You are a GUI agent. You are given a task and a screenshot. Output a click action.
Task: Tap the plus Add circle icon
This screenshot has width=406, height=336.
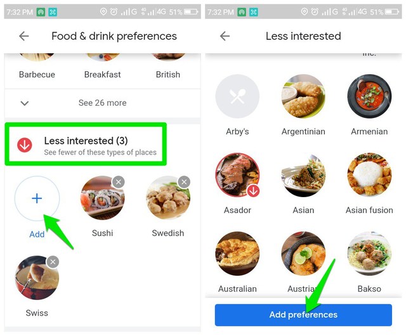pos(37,198)
